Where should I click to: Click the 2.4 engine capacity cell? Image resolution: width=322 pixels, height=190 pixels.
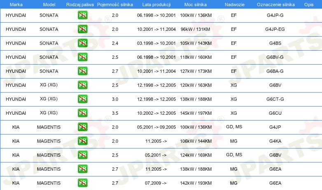pyautogui.click(x=115, y=43)
